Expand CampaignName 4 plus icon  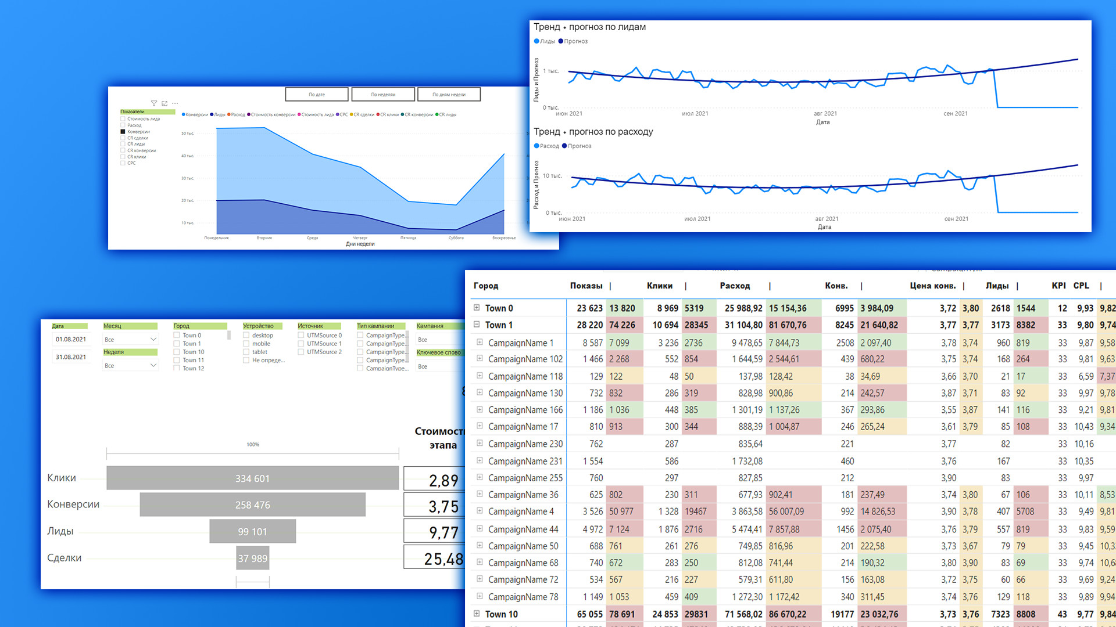point(480,511)
